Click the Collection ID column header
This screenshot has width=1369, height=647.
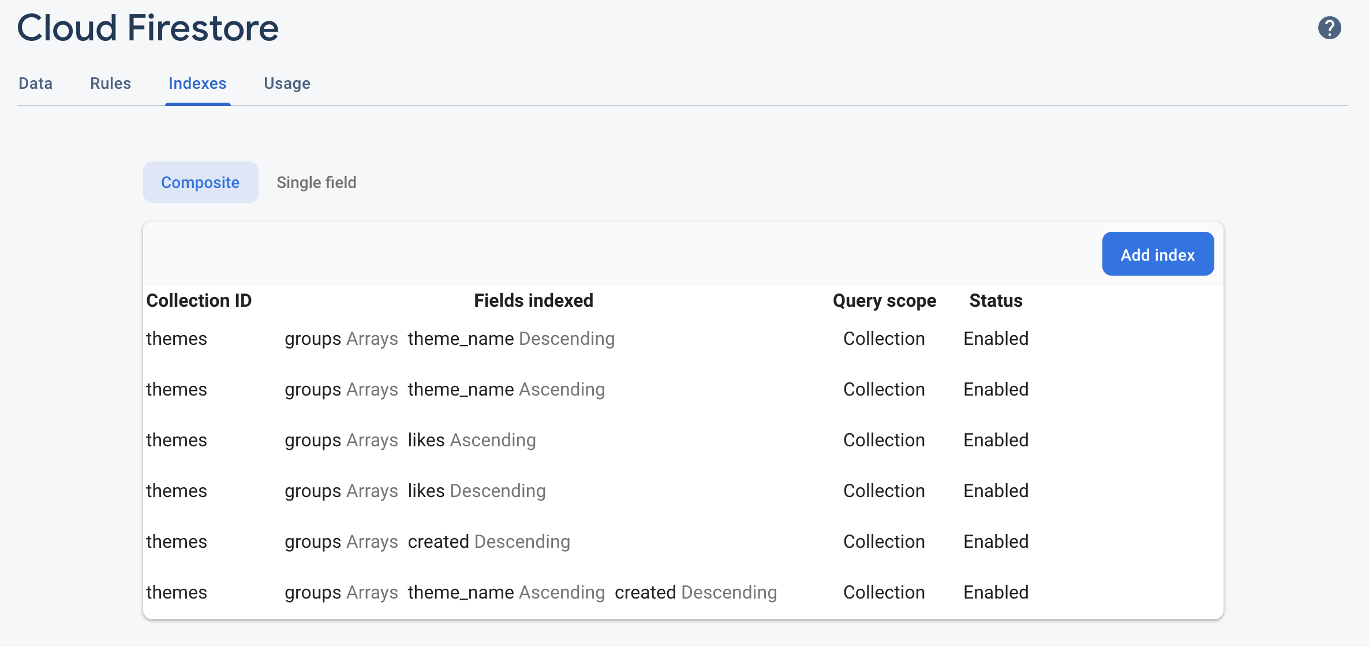[x=199, y=300]
